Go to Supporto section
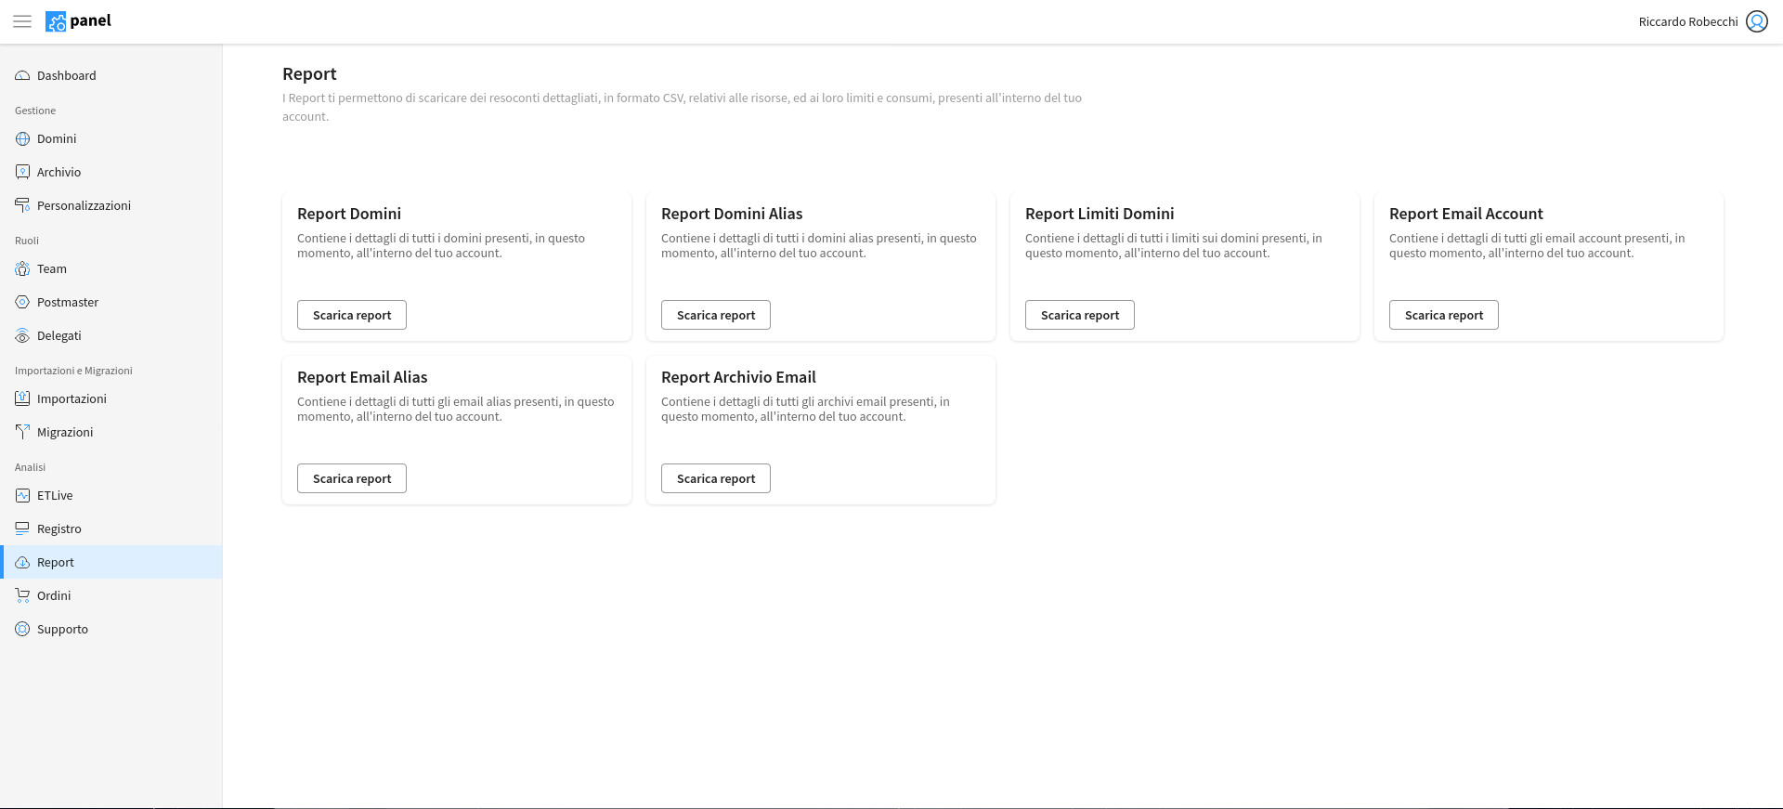The image size is (1783, 809). [x=111, y=630]
